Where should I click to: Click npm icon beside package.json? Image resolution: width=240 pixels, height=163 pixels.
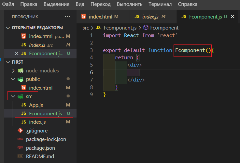coord(21,148)
